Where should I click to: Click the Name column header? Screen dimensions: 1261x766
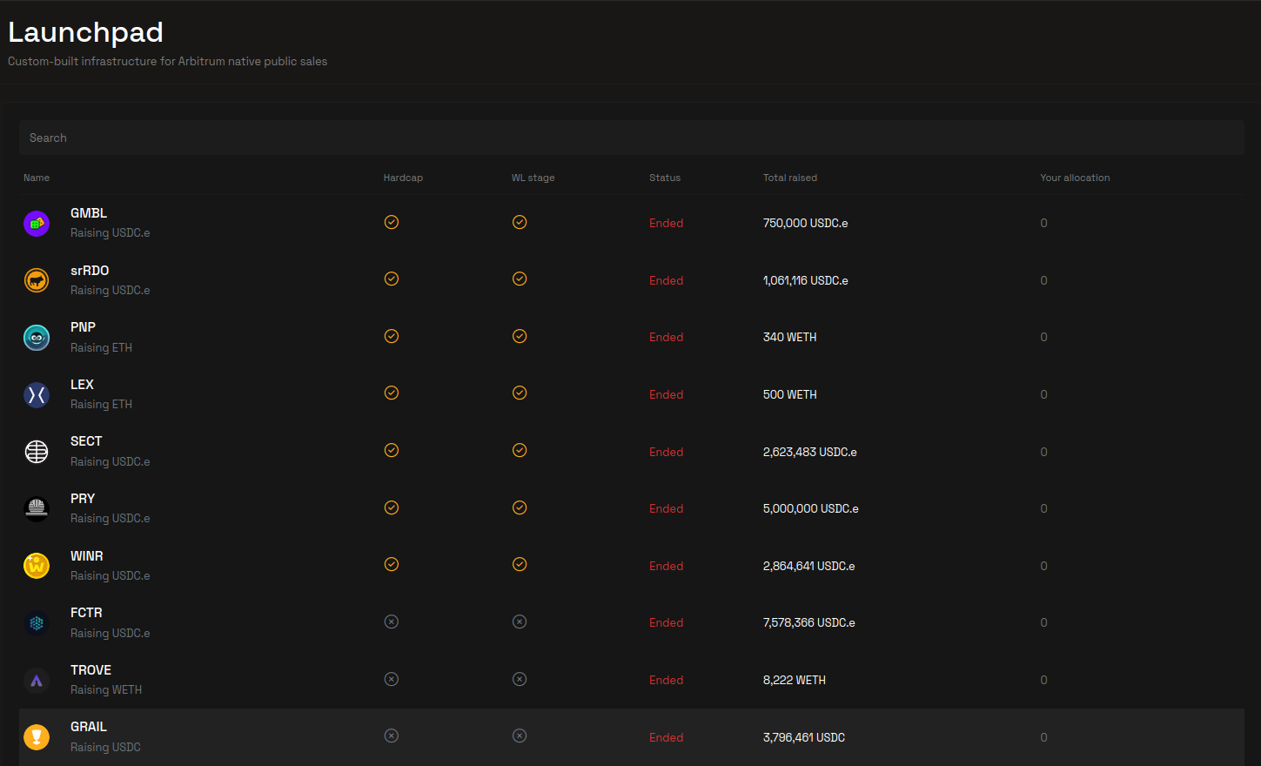(x=37, y=178)
